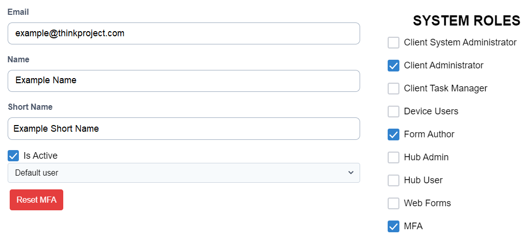This screenshot has width=531, height=244.
Task: Click the Is Active label
Action: pyautogui.click(x=40, y=156)
